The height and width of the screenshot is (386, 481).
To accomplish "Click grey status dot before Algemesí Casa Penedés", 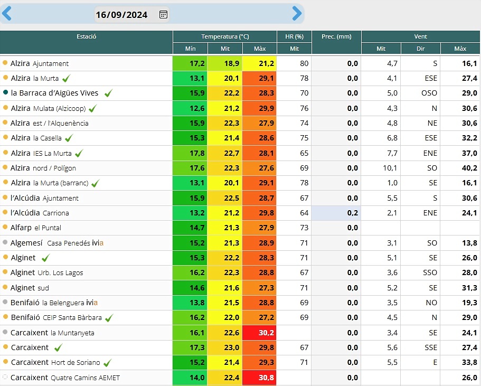I will 5,242.
